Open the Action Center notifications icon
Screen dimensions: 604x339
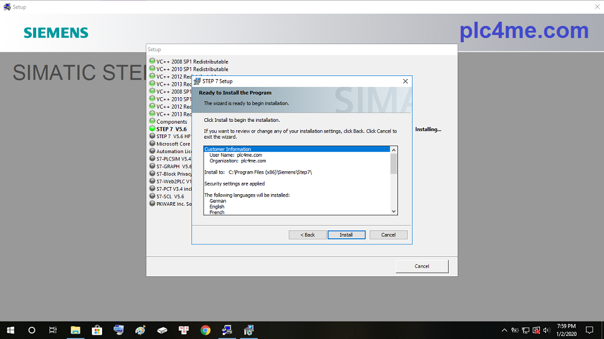pos(590,330)
